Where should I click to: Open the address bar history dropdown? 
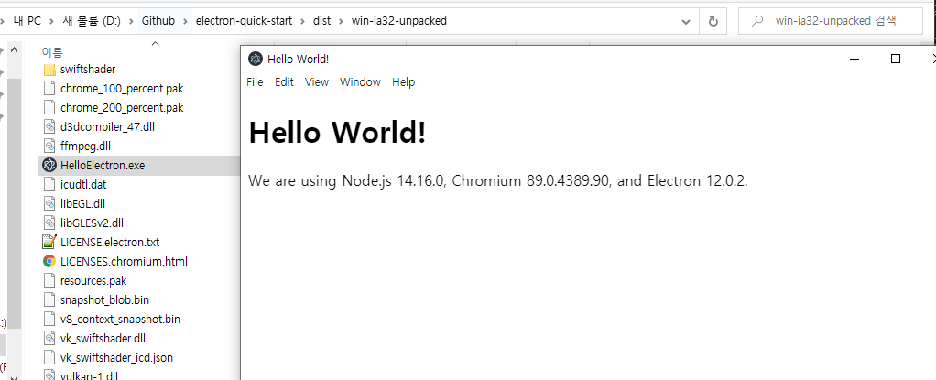point(686,21)
